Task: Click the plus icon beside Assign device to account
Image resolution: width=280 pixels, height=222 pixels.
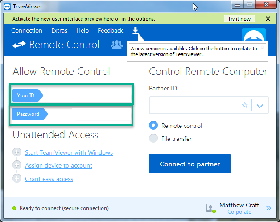Action: pyautogui.click(x=17, y=165)
